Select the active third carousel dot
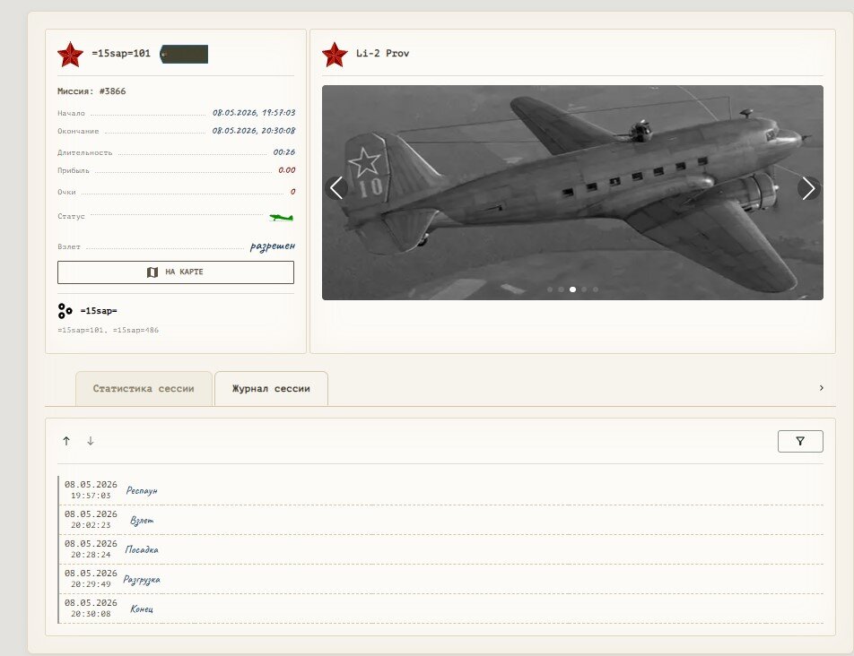Screen dimensions: 854x656 (572, 289)
